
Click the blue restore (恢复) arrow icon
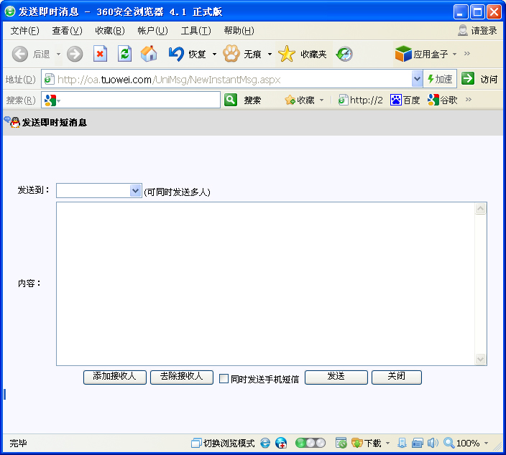pyautogui.click(x=176, y=54)
